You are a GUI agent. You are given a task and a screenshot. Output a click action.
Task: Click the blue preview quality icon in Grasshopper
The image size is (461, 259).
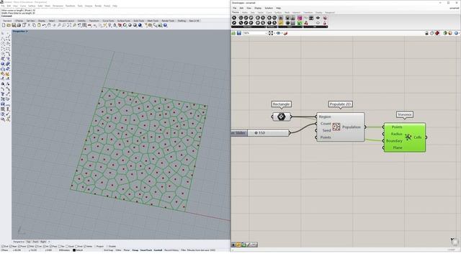(455, 33)
